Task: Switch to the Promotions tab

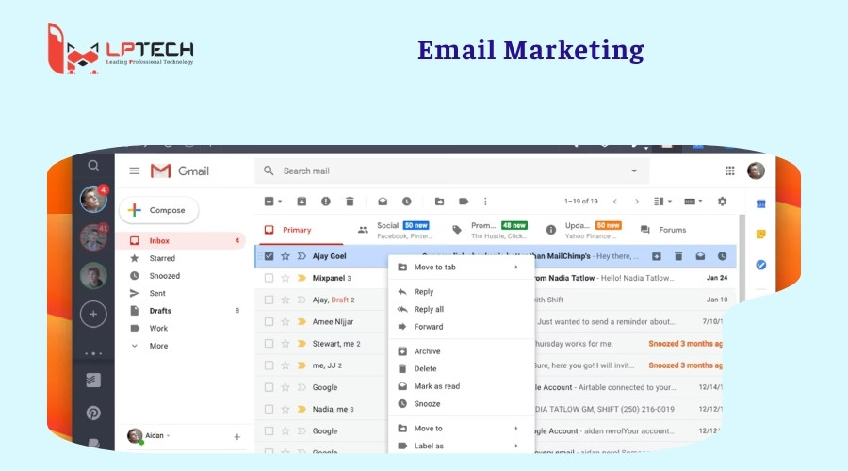Action: [x=491, y=230]
